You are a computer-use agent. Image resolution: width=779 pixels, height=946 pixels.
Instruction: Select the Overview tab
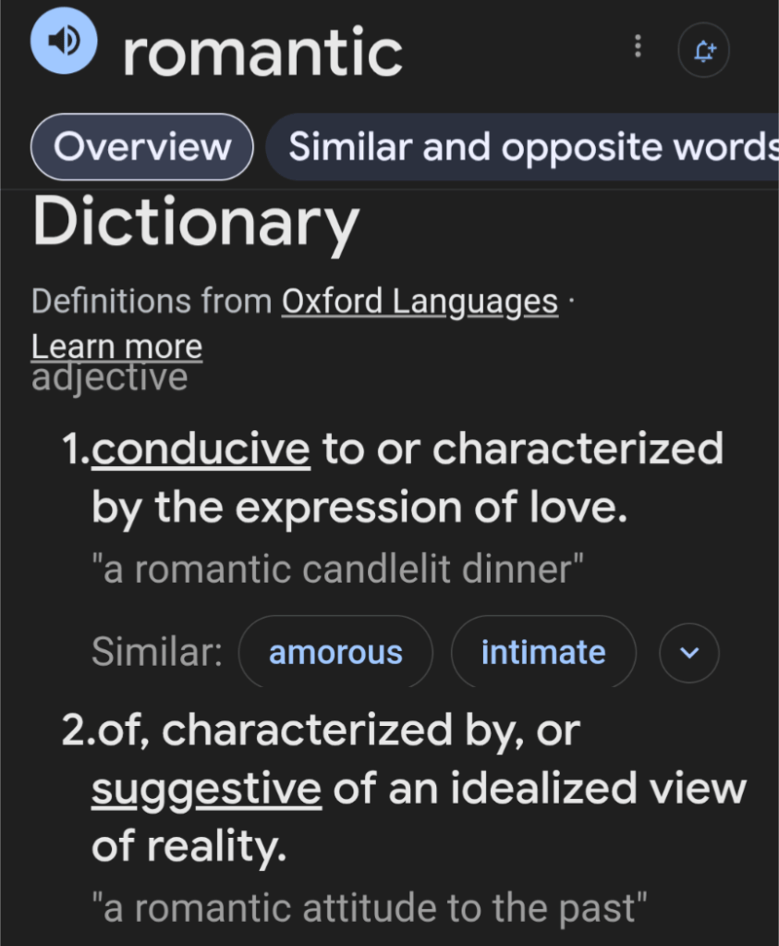pyautogui.click(x=142, y=147)
